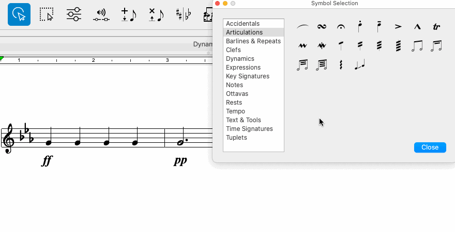
Task: Choose the fermata articulation symbol
Action: pos(341,27)
